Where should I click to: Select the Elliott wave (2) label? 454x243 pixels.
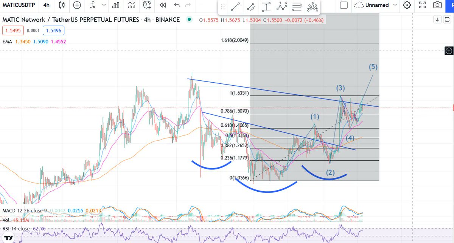point(331,173)
